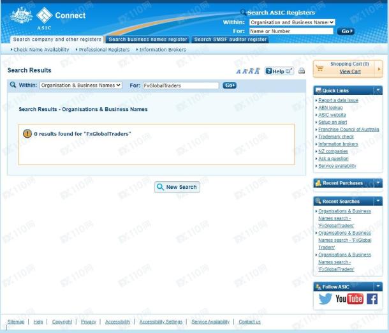Open Ask a question link

click(333, 158)
